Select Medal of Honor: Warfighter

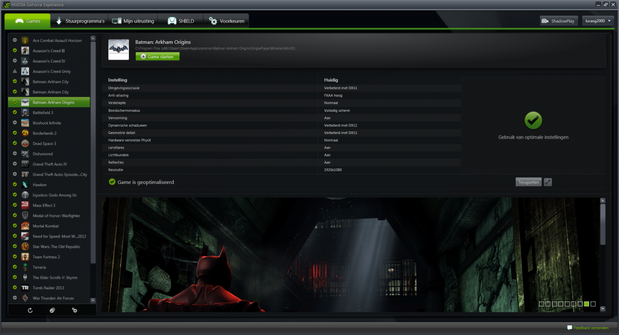pos(49,216)
